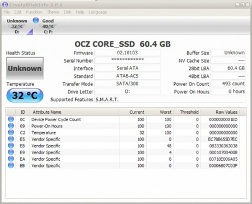This screenshot has width=252, height=204.
Task: Select the Power-On Hours attribute row
Action: (x=123, y=126)
